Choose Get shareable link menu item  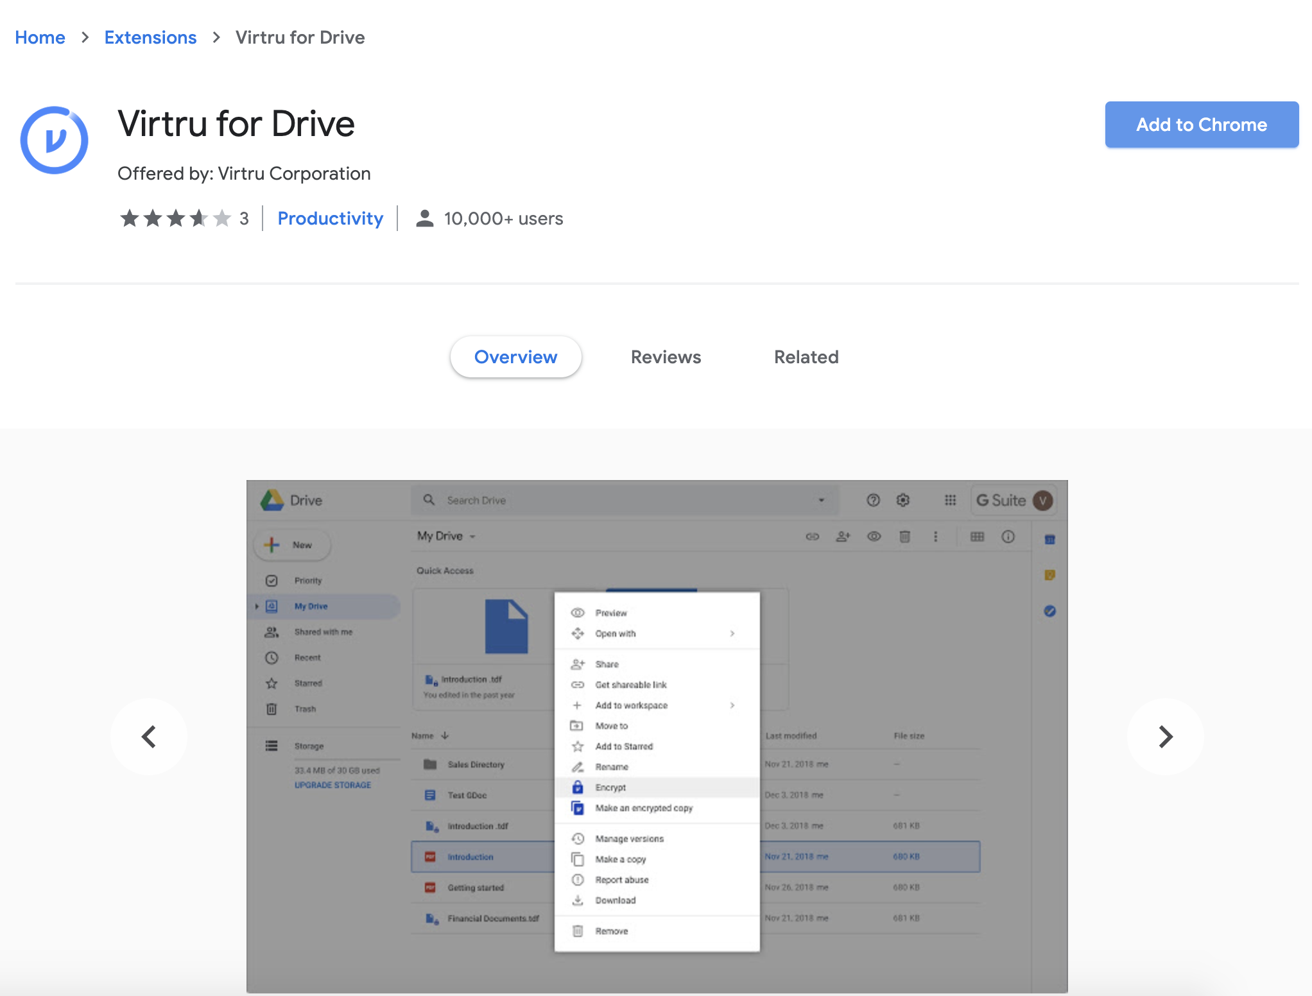click(x=657, y=685)
